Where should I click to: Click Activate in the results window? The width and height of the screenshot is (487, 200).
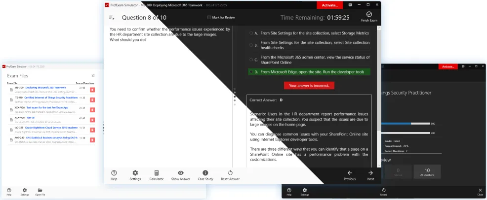pos(448,67)
